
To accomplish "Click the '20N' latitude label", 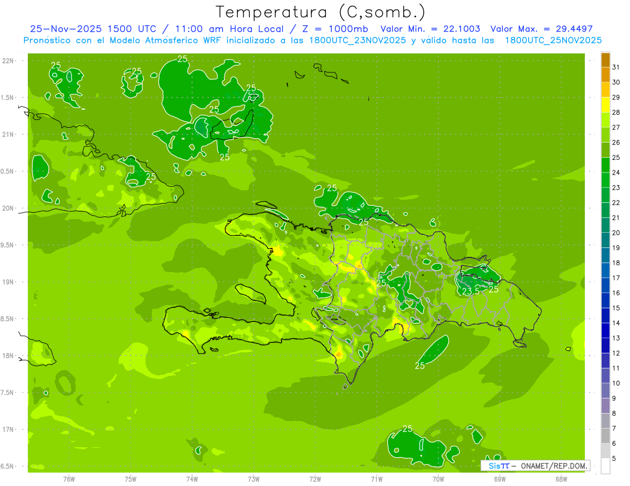I will click(8, 209).
